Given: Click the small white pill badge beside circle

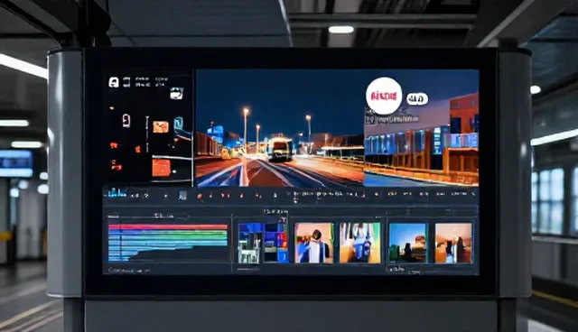Looking at the screenshot, I should click(417, 98).
